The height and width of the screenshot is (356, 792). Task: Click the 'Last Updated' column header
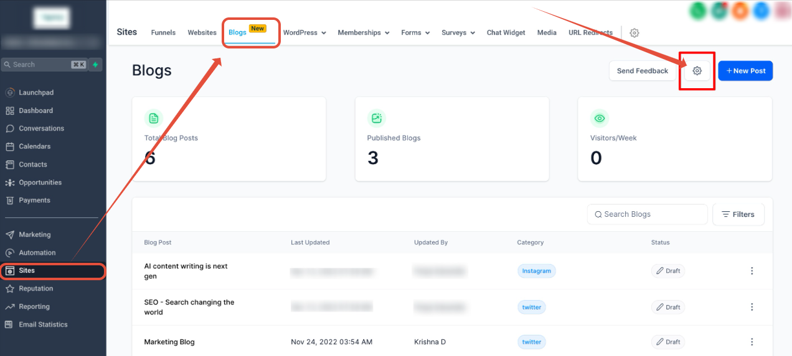pos(310,242)
